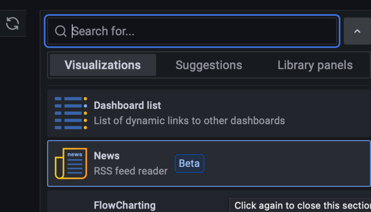The height and width of the screenshot is (212, 371).
Task: Collapse the picker with the up chevron
Action: click(357, 31)
